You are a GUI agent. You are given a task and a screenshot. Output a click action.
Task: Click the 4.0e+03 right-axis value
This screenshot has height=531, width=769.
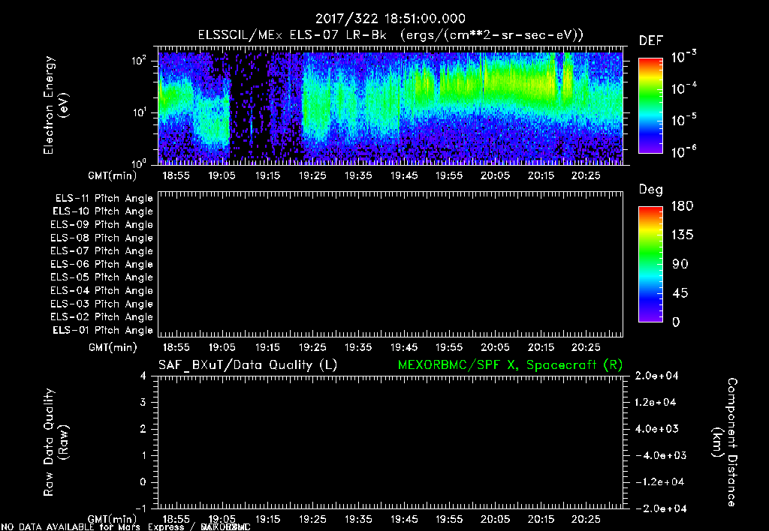point(656,429)
